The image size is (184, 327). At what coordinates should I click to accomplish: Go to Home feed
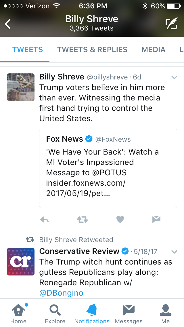point(19,313)
